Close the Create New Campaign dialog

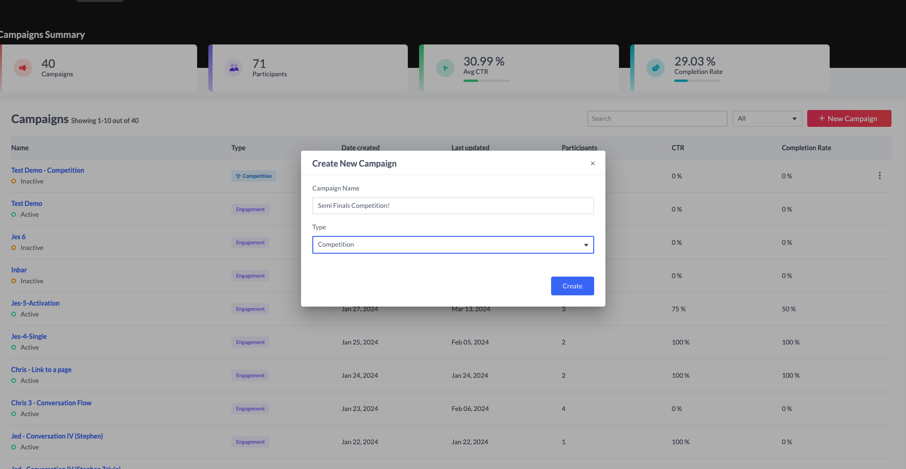click(x=592, y=163)
